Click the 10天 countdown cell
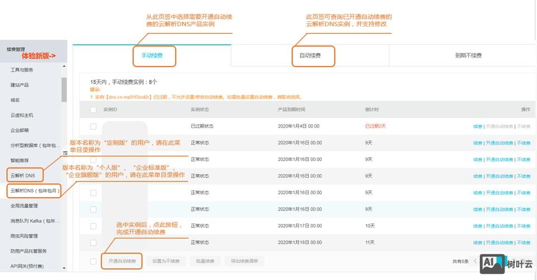This screenshot has width=537, height=280. (x=370, y=226)
